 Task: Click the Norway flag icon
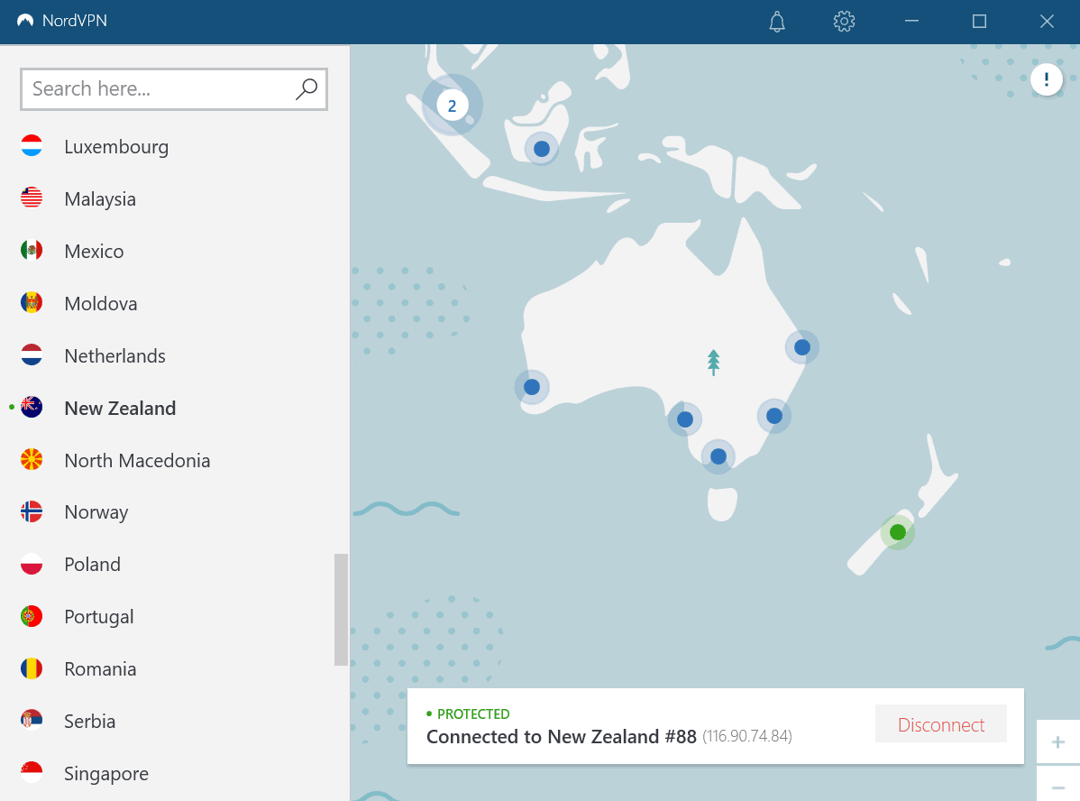32,511
